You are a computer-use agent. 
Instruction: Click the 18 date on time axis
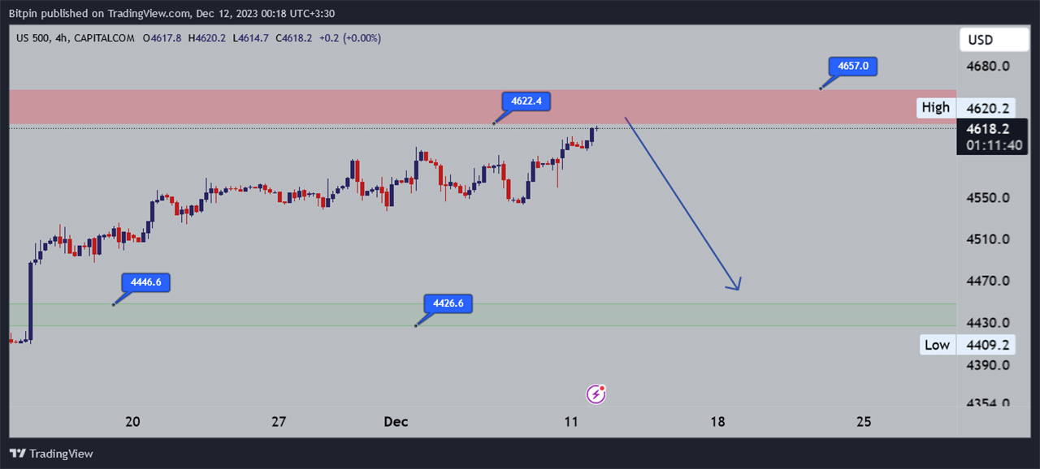point(717,422)
